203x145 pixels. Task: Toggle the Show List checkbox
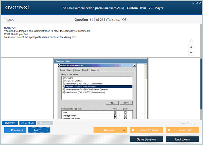[x=169, y=130]
